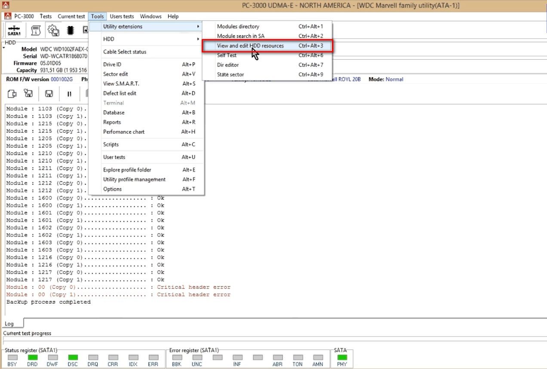Click the CRR status indicator

click(x=113, y=357)
